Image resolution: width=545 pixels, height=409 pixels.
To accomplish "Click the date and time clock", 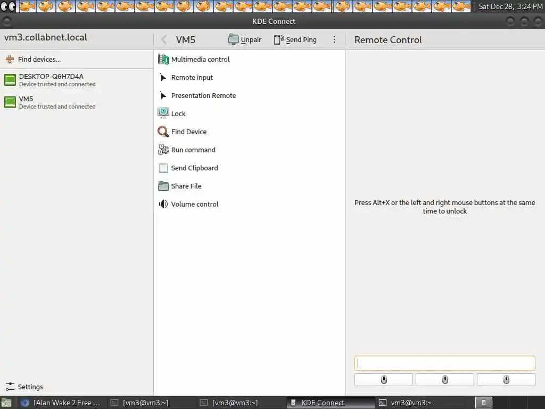I will pyautogui.click(x=510, y=6).
